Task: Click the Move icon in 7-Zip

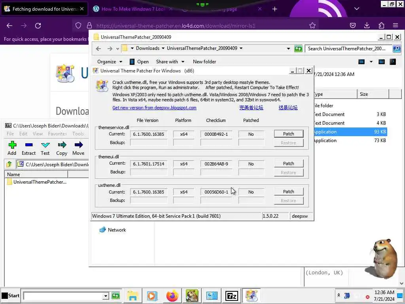Action: pos(79,148)
